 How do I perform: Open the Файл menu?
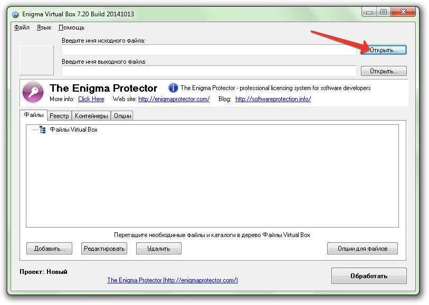coord(22,27)
